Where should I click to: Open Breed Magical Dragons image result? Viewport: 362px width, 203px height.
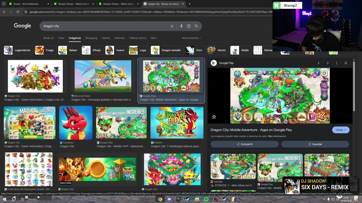tap(30, 123)
